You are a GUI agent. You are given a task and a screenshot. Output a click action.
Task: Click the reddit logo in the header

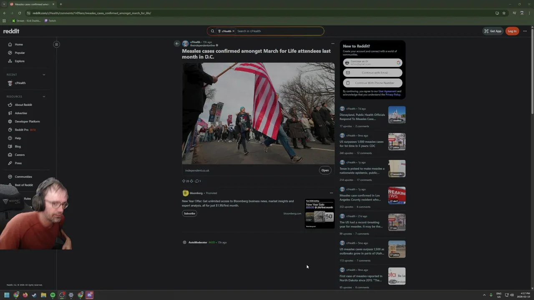[x=11, y=31]
